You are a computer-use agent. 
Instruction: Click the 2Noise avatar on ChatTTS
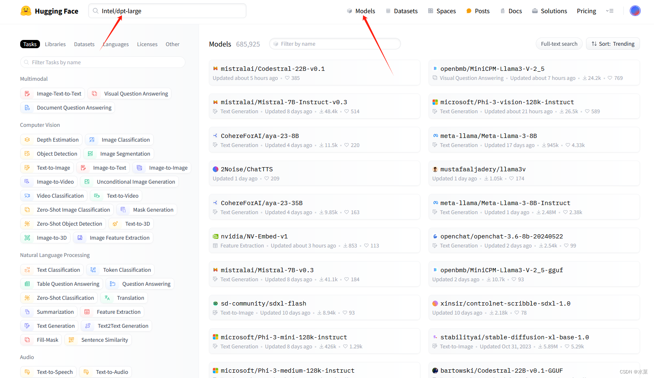pyautogui.click(x=215, y=169)
